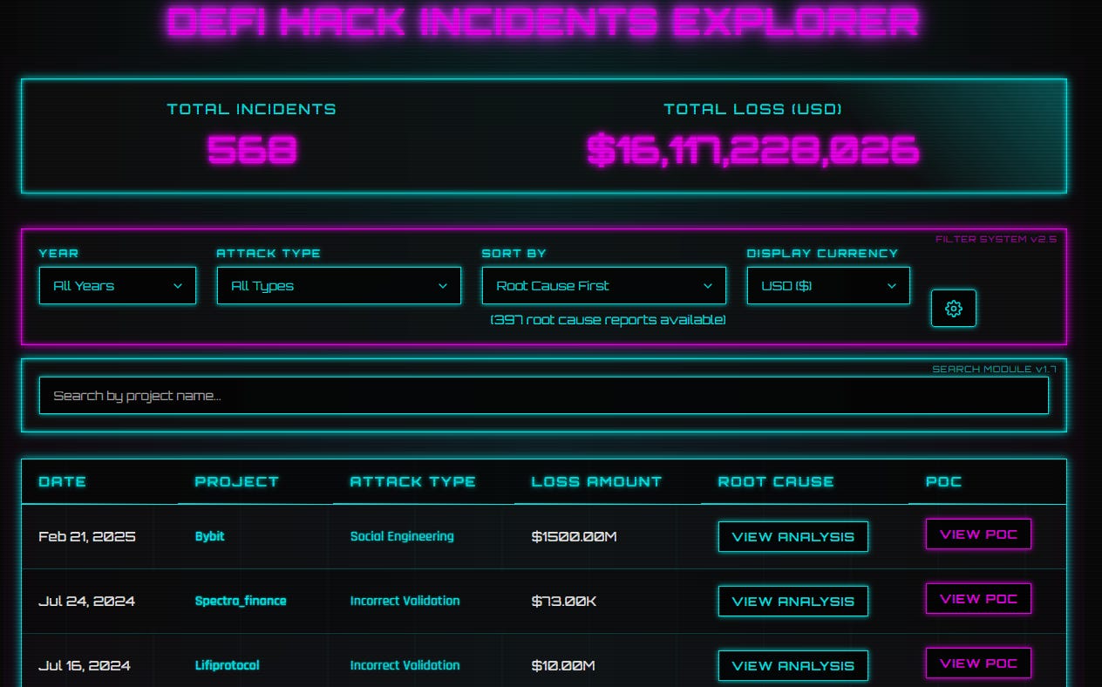Select the Search Module v1.7 label
The width and height of the screenshot is (1102, 687).
point(995,369)
